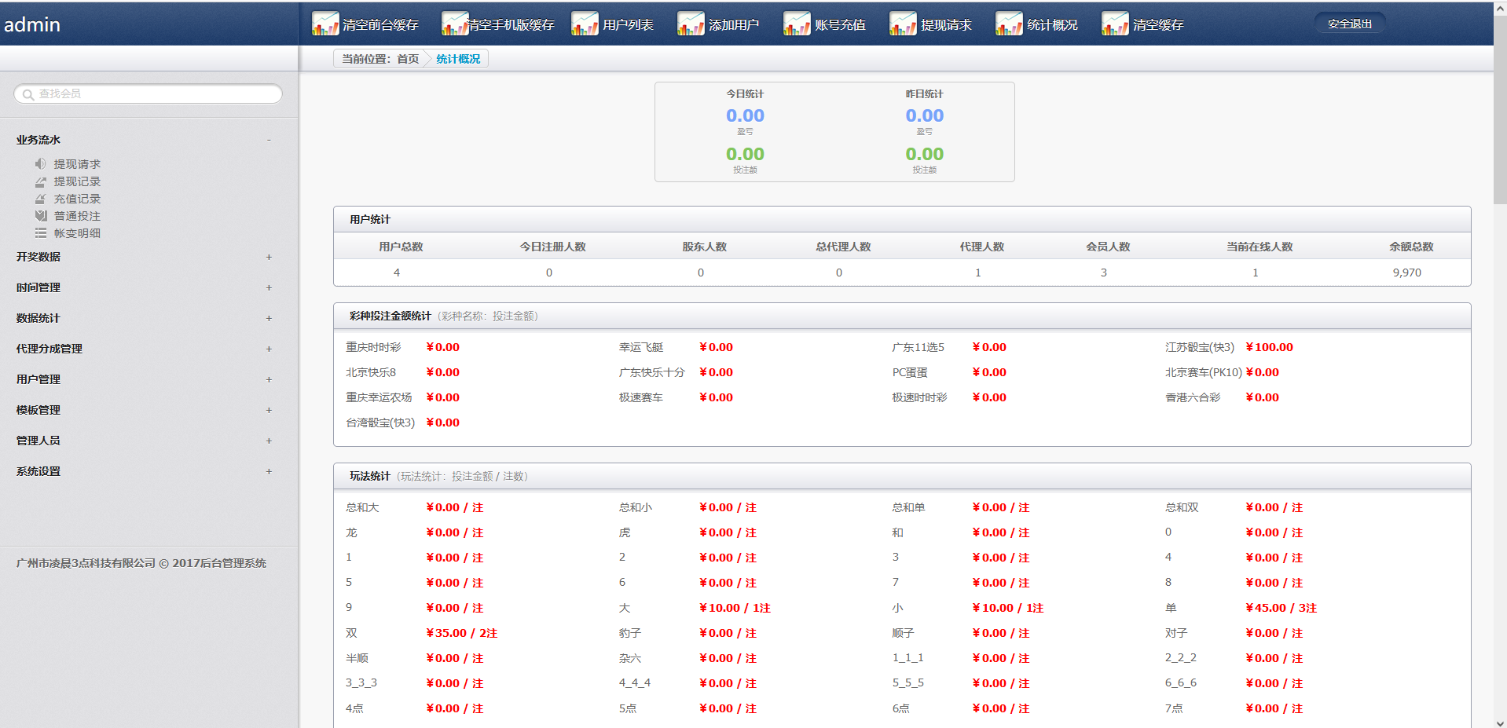Open 充值记录 in the sidebar

pyautogui.click(x=77, y=199)
